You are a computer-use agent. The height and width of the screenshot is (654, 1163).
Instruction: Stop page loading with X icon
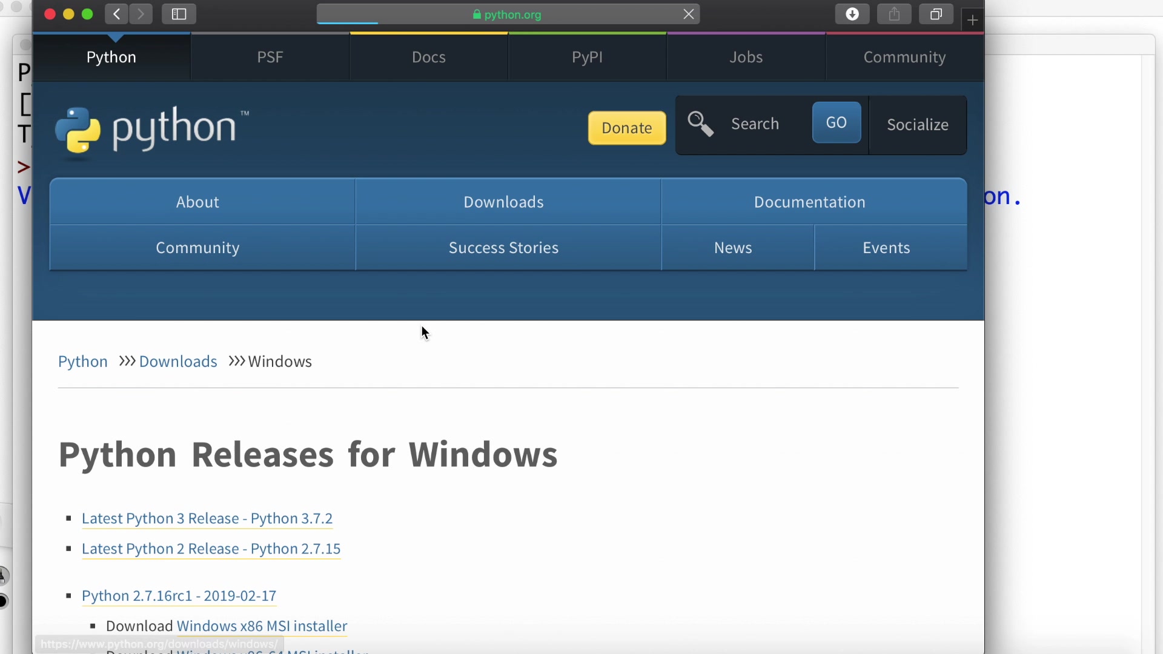coord(689,14)
